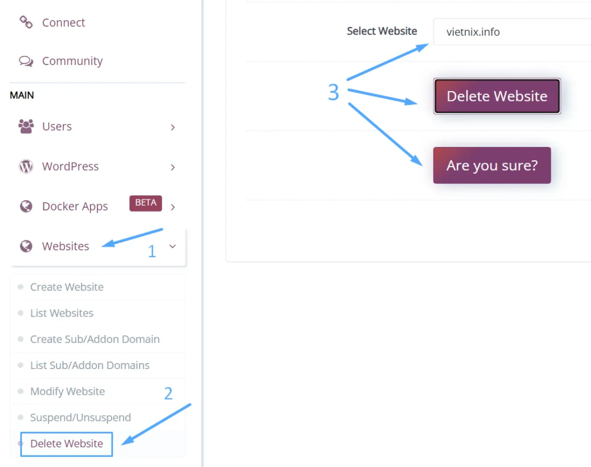Confirm with the Are you sure? button

pyautogui.click(x=492, y=165)
